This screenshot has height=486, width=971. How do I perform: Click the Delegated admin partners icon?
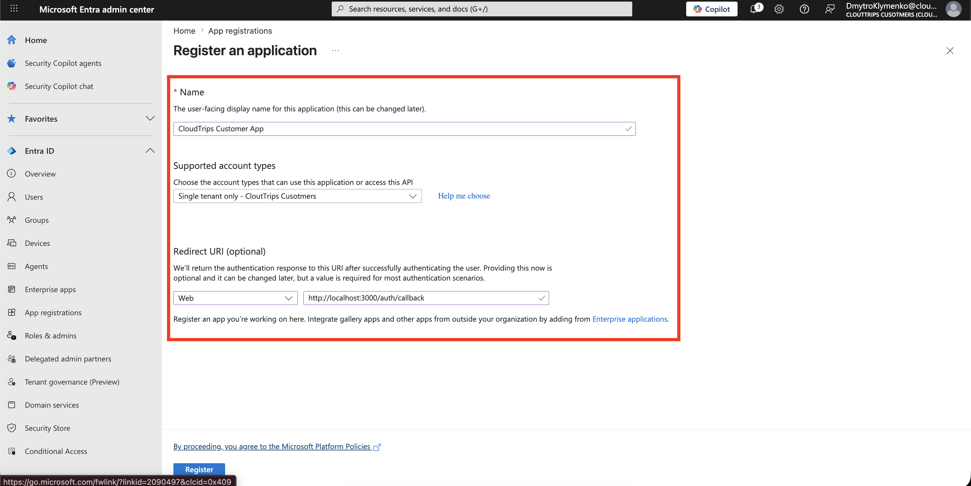point(12,359)
